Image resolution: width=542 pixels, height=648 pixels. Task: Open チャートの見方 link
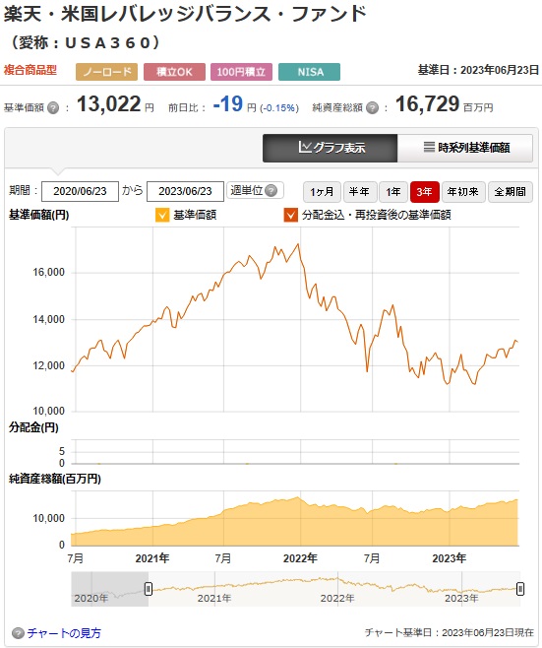64,633
